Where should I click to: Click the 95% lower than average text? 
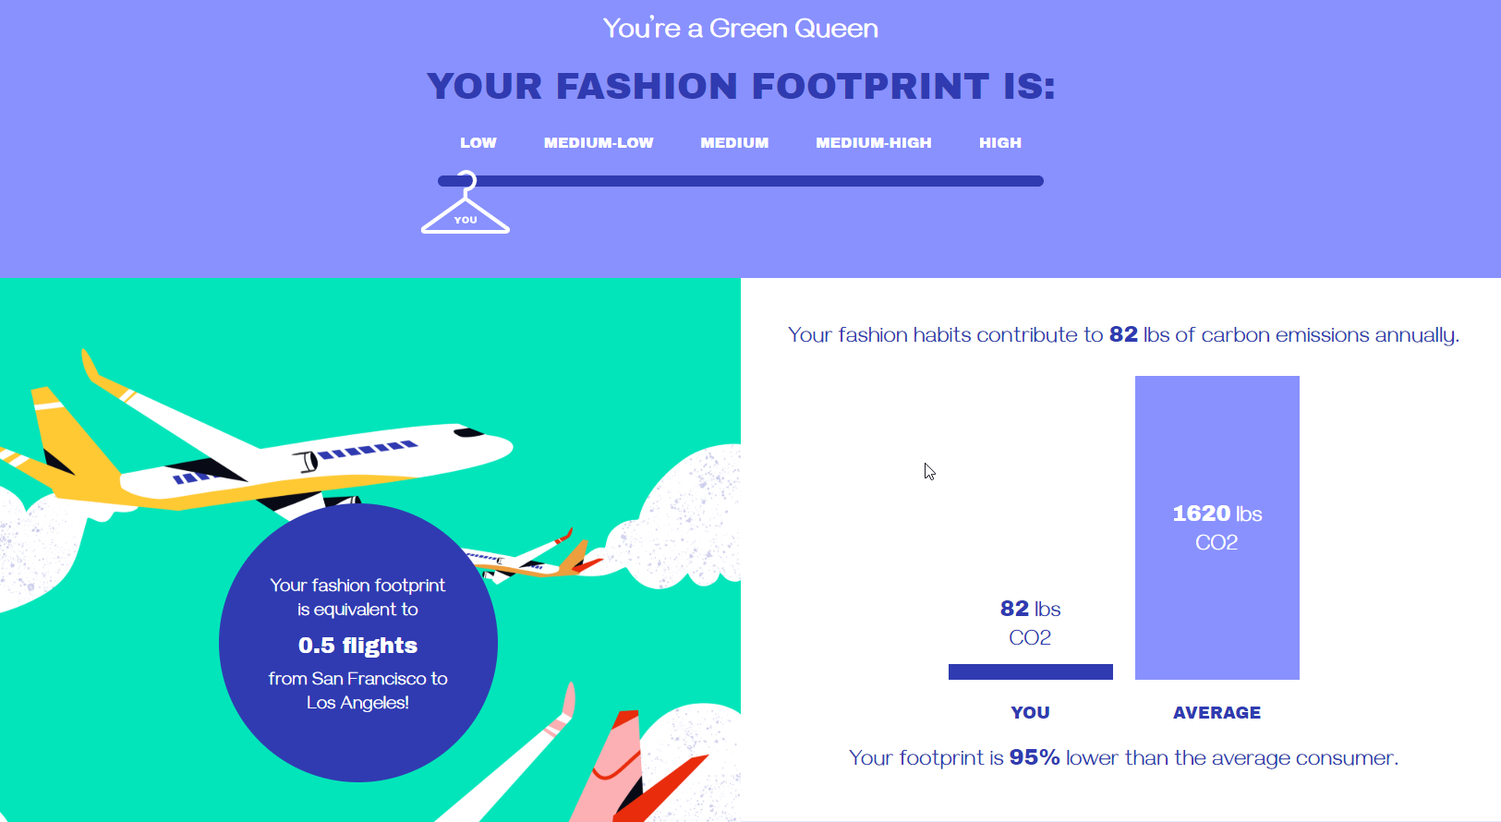point(1124,758)
